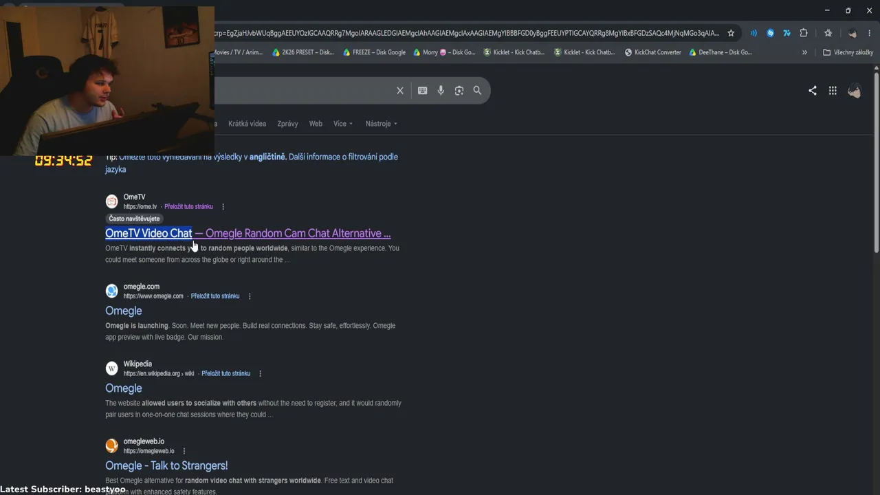Switch to the Krátká videa tab
Image resolution: width=880 pixels, height=495 pixels.
click(247, 124)
